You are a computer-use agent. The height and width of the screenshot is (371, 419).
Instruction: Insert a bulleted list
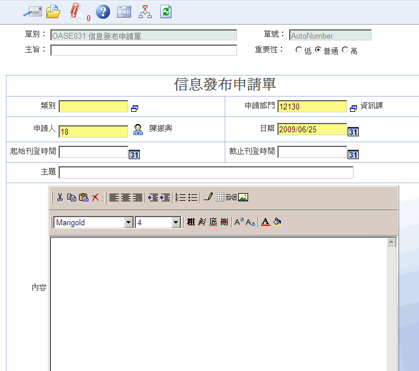193,198
